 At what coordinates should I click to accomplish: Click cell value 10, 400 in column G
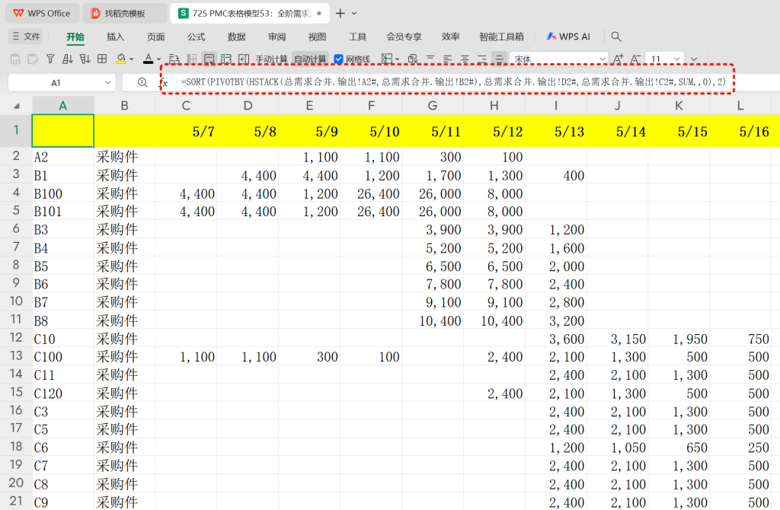coord(433,320)
